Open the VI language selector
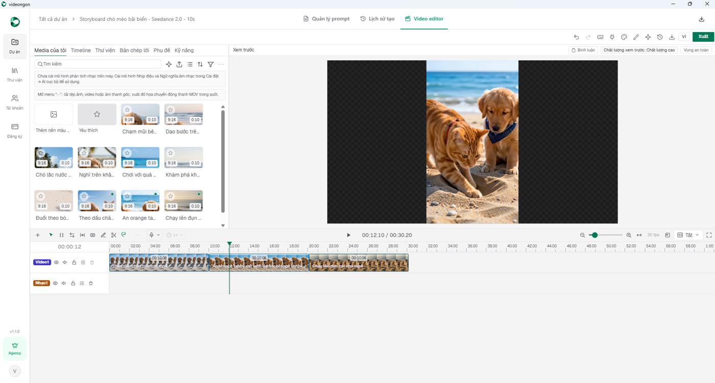 684,37
